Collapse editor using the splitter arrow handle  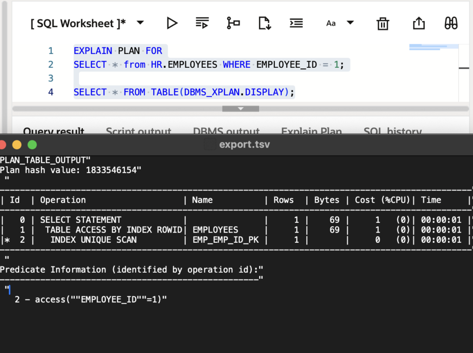click(x=240, y=109)
